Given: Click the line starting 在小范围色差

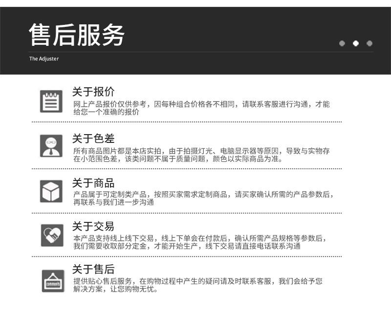Looking at the screenshot, I should 178,159.
